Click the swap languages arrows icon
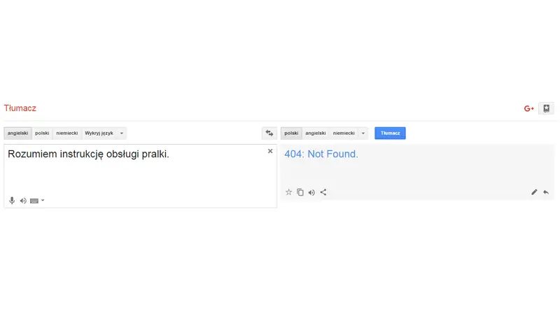The width and height of the screenshot is (560, 311). (x=269, y=133)
